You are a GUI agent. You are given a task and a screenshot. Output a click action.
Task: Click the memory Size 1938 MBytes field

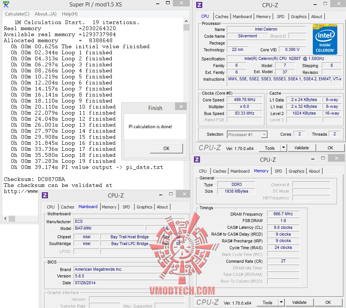point(237,191)
